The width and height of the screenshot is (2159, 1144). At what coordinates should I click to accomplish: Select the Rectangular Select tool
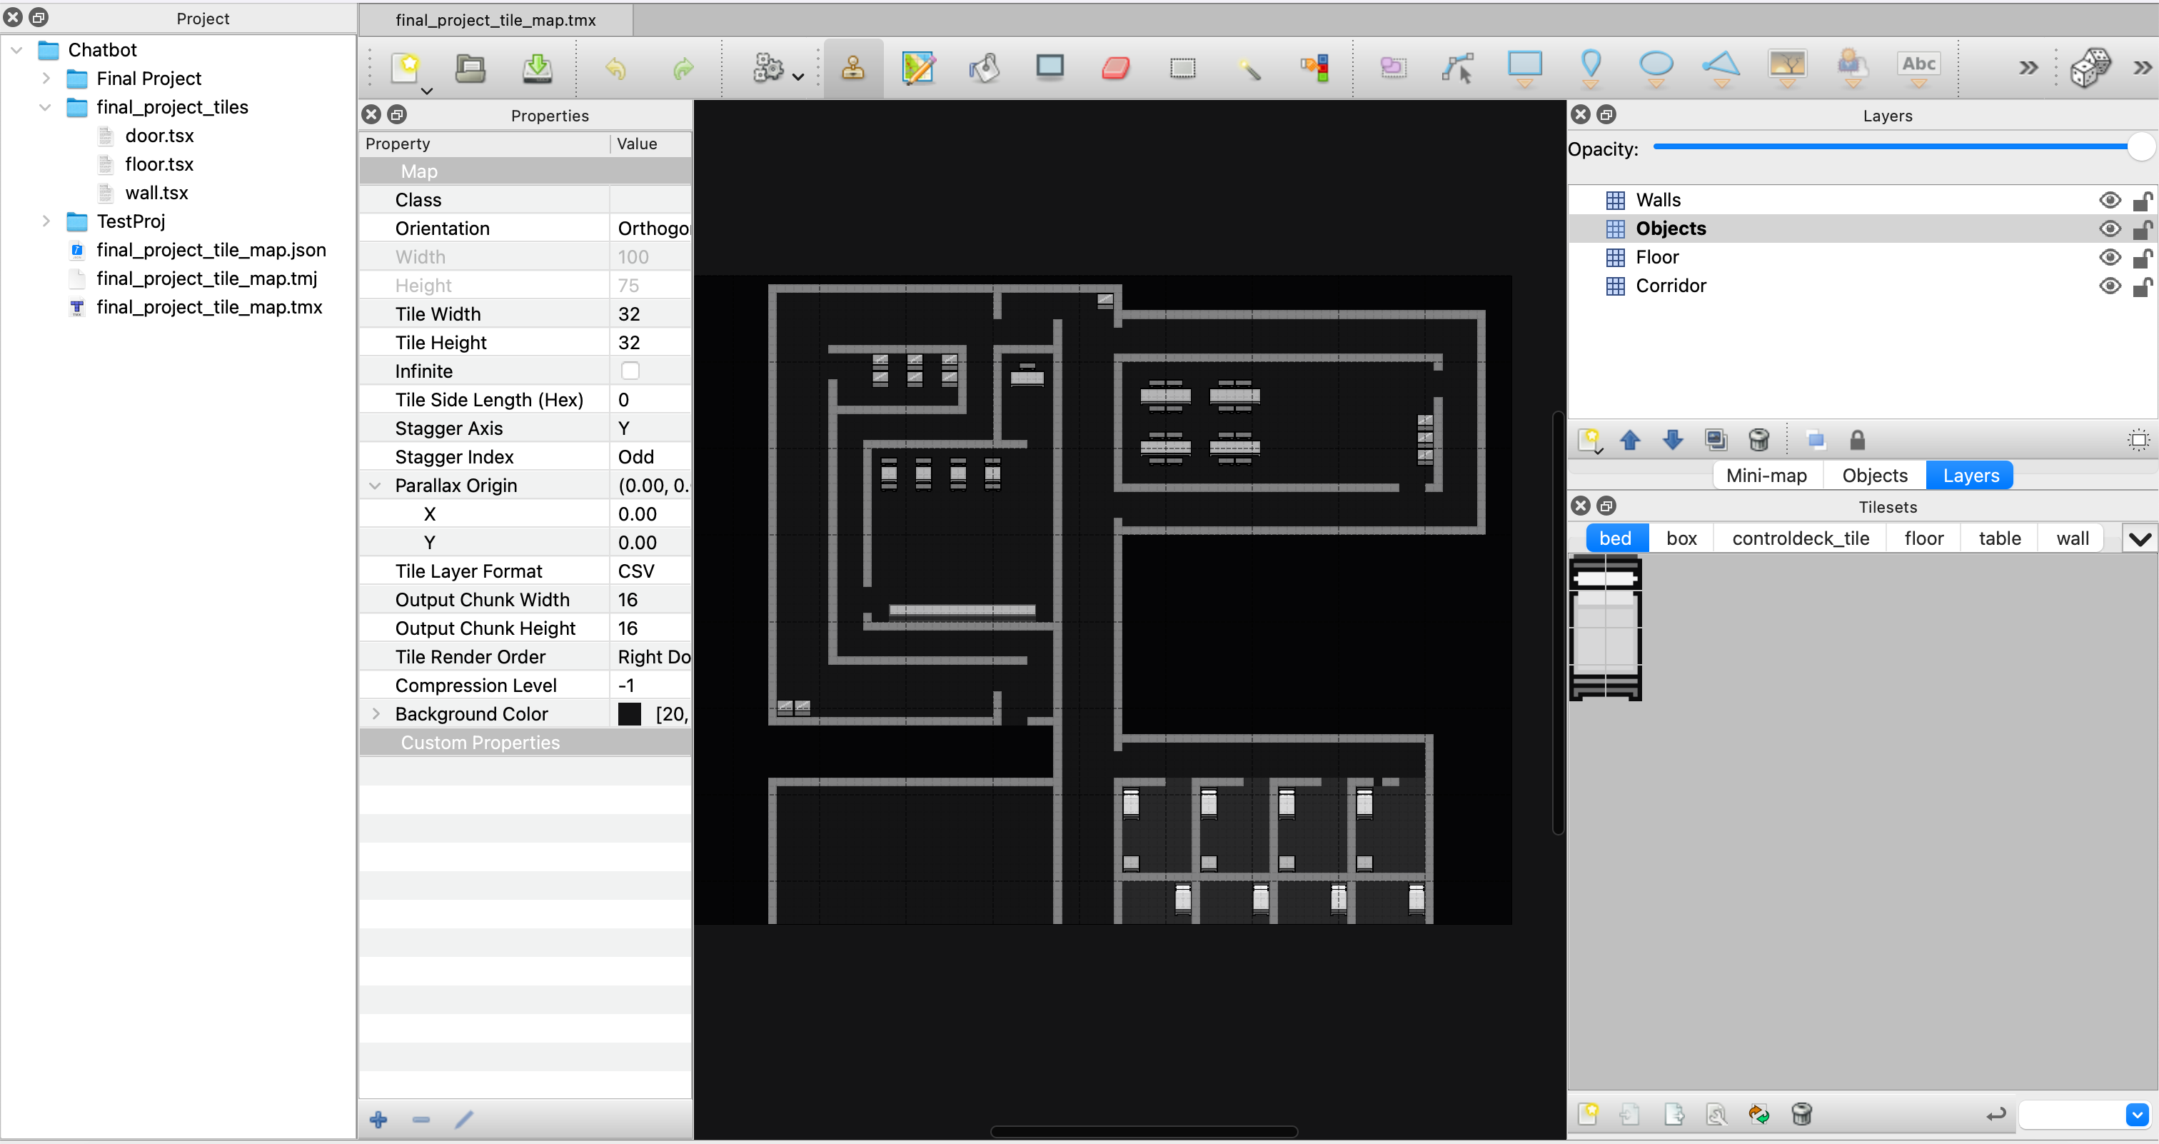(1182, 67)
